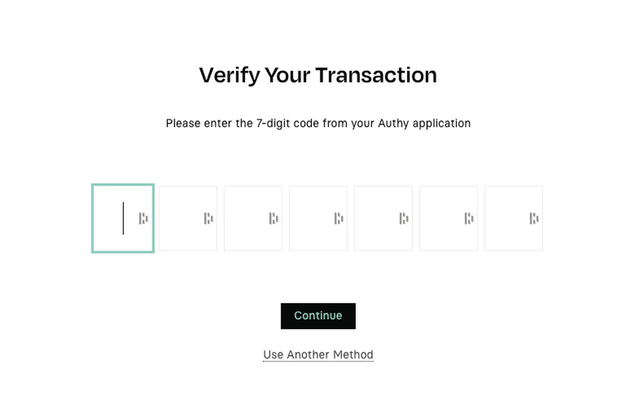Focus the green-highlighted first digit field
626x418 pixels.
coord(123,218)
